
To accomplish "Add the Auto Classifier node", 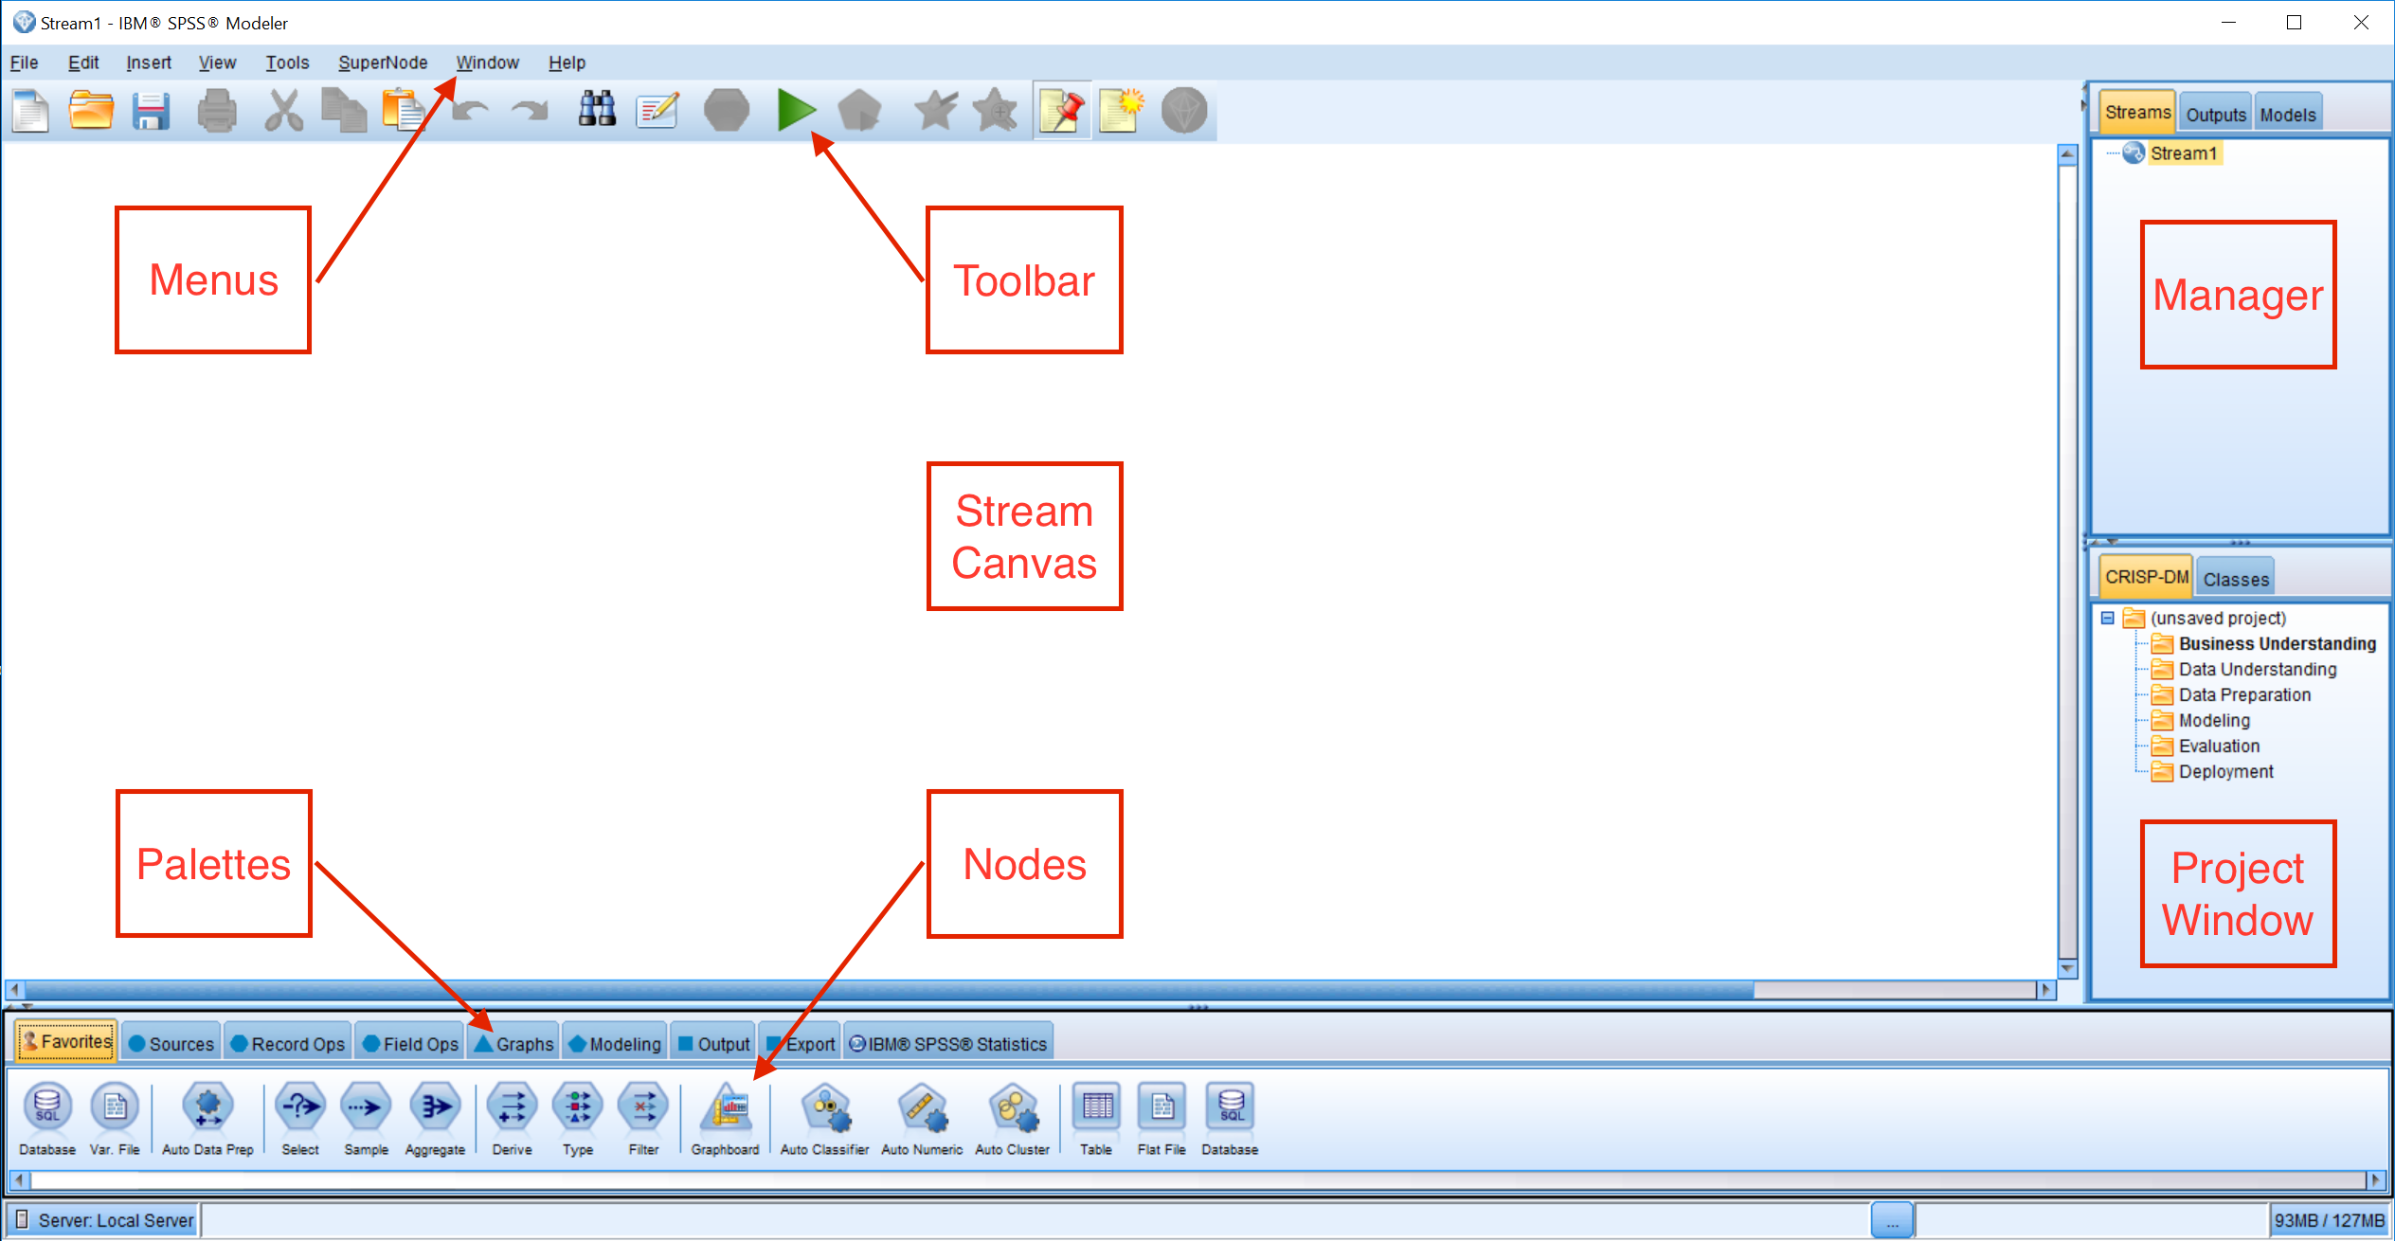I will coord(824,1119).
